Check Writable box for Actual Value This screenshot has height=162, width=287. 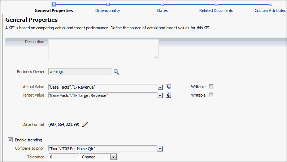[x=211, y=87]
